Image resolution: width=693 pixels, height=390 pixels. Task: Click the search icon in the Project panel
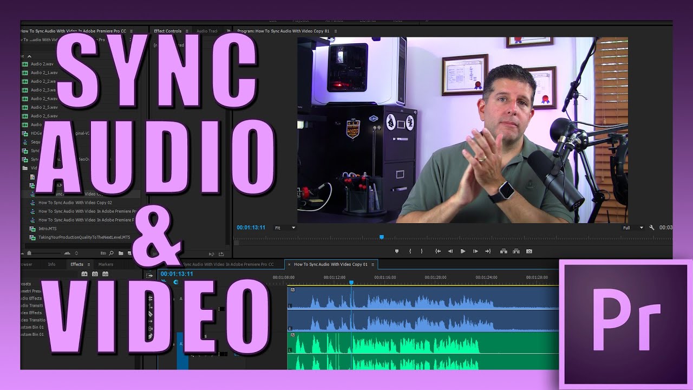click(x=112, y=253)
